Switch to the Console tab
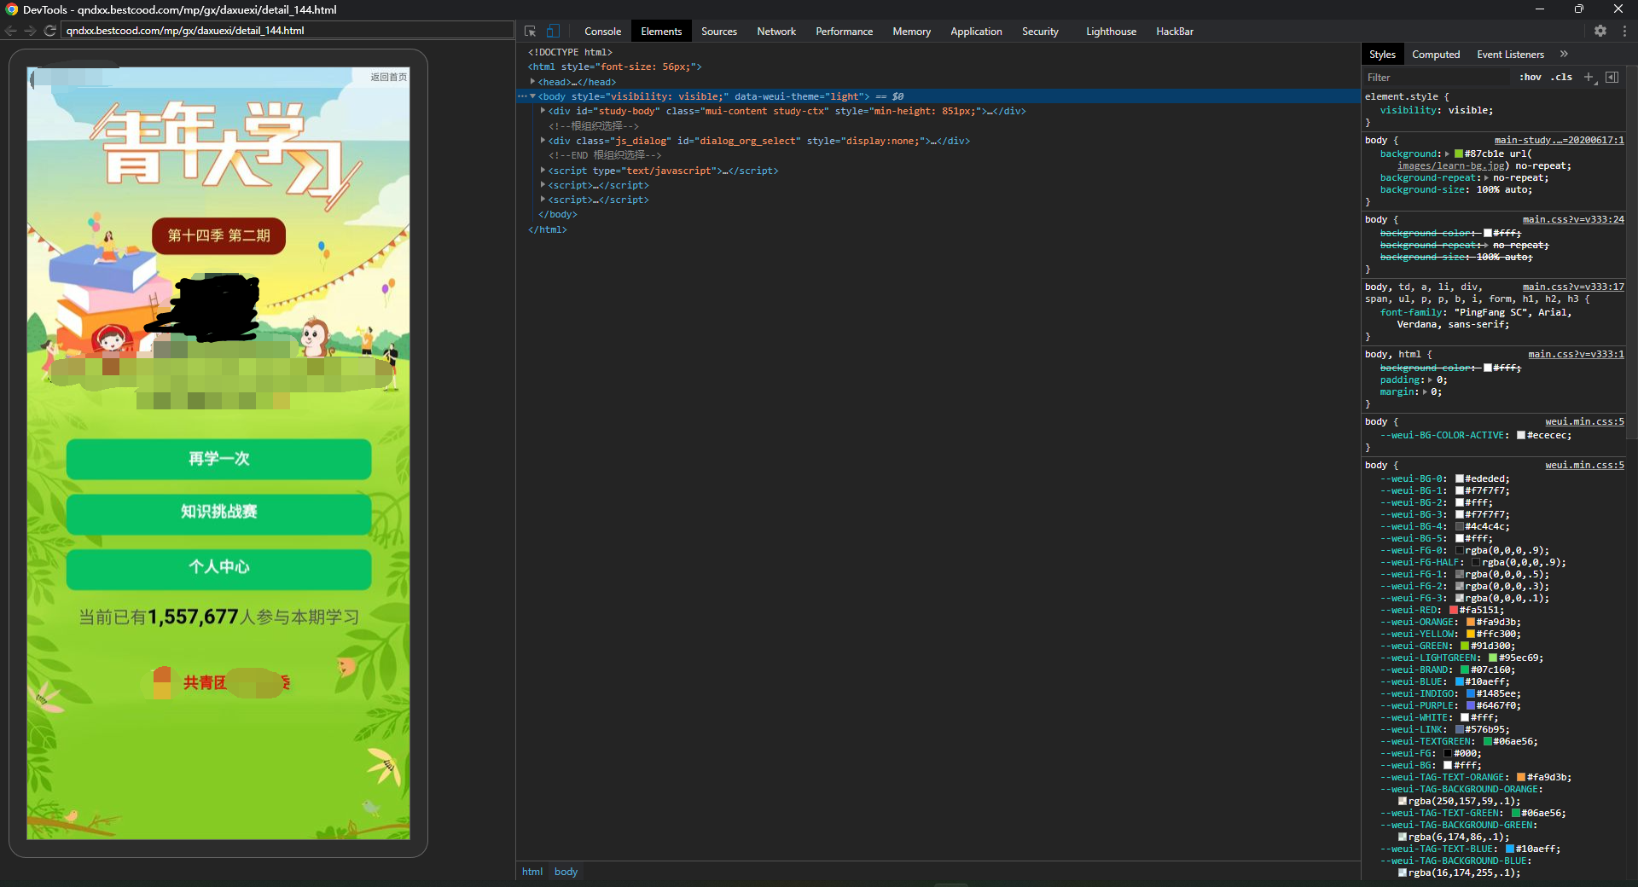This screenshot has height=887, width=1638. coord(602,32)
